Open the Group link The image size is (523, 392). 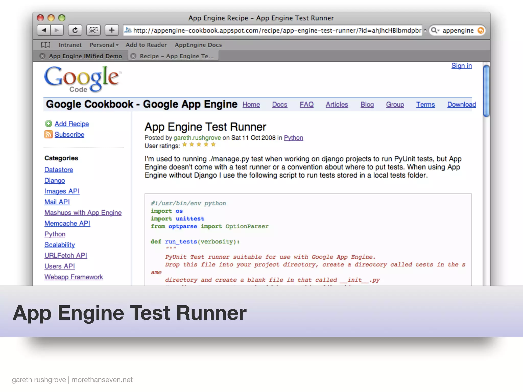(x=395, y=104)
